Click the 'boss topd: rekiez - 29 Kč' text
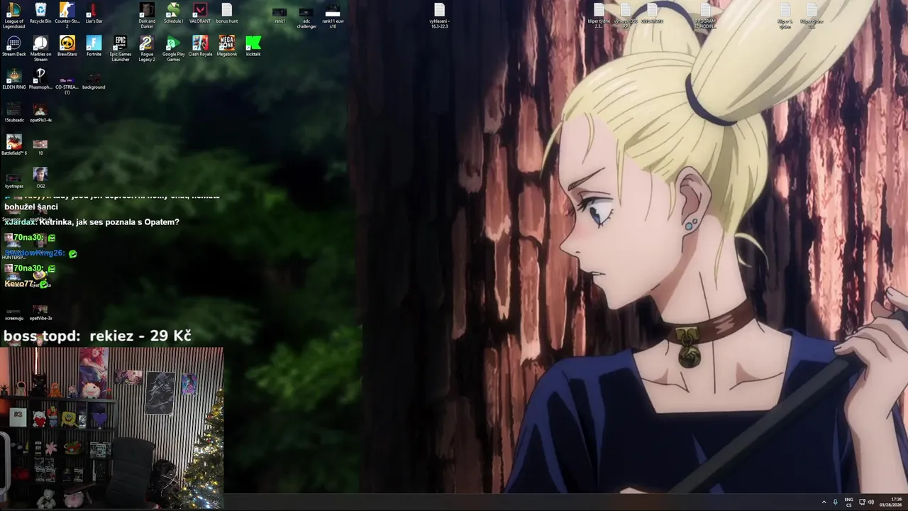This screenshot has height=511, width=908. tap(97, 336)
